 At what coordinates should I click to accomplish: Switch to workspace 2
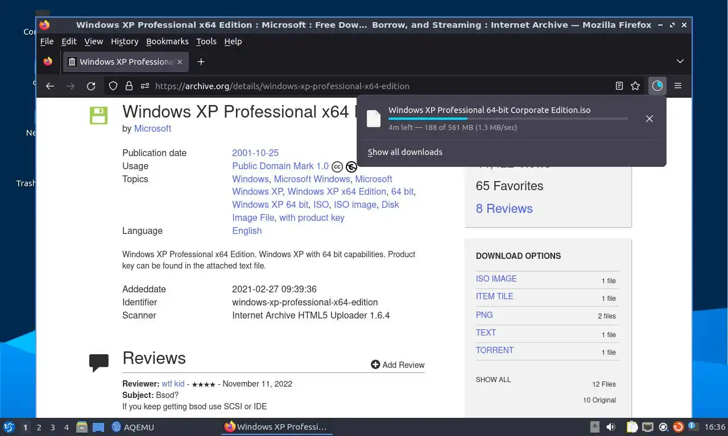coord(39,427)
